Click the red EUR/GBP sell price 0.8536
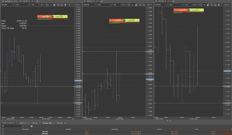The height and width of the screenshot is (135, 232). point(45,17)
